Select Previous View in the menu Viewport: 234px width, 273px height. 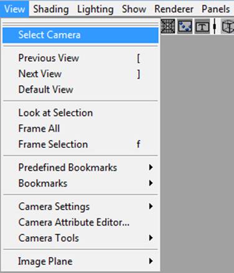(80, 58)
